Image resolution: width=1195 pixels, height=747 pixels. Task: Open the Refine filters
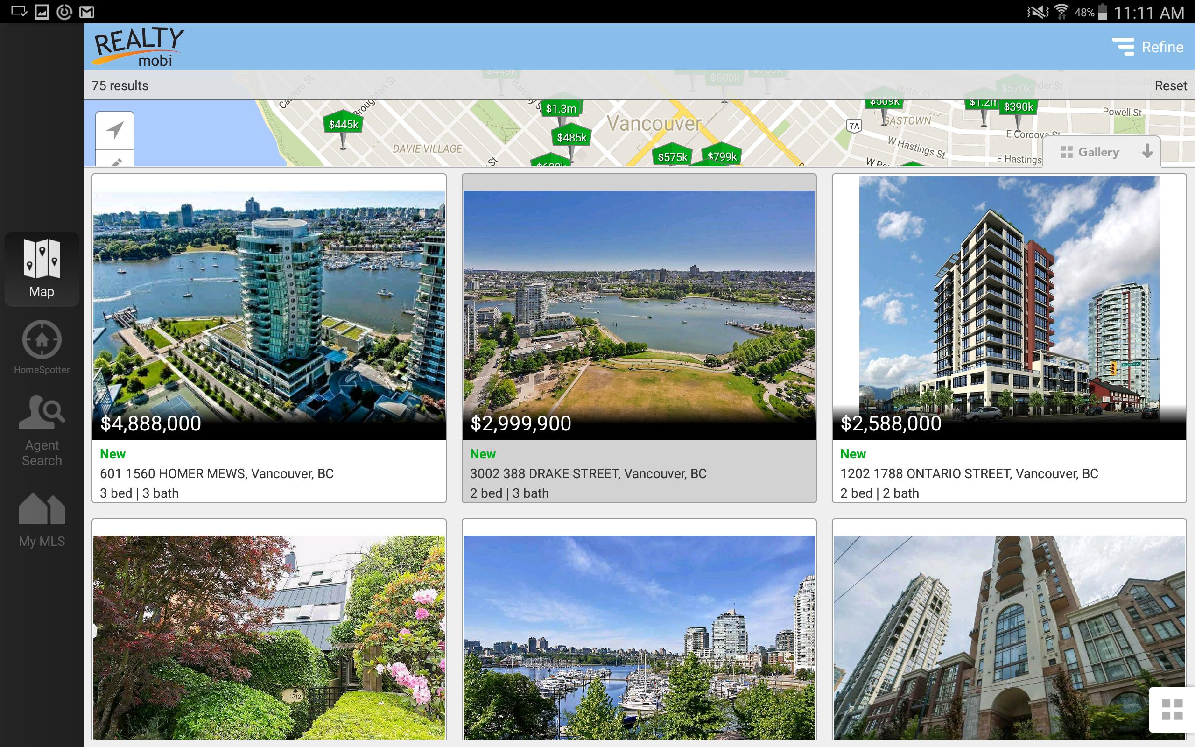(1147, 47)
